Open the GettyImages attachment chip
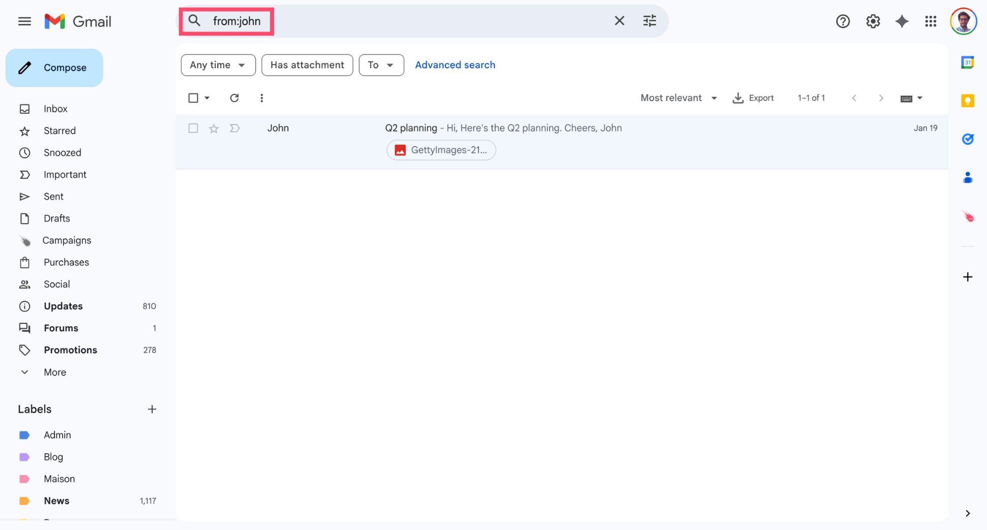987x530 pixels. tap(440, 150)
